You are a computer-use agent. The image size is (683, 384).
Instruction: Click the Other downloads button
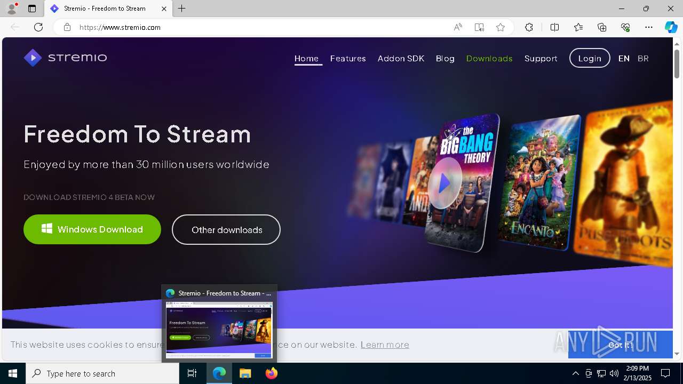click(x=226, y=230)
